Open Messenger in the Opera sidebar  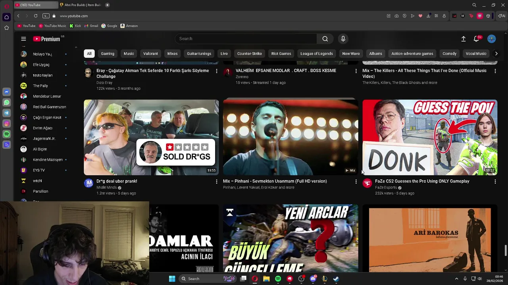(7, 92)
